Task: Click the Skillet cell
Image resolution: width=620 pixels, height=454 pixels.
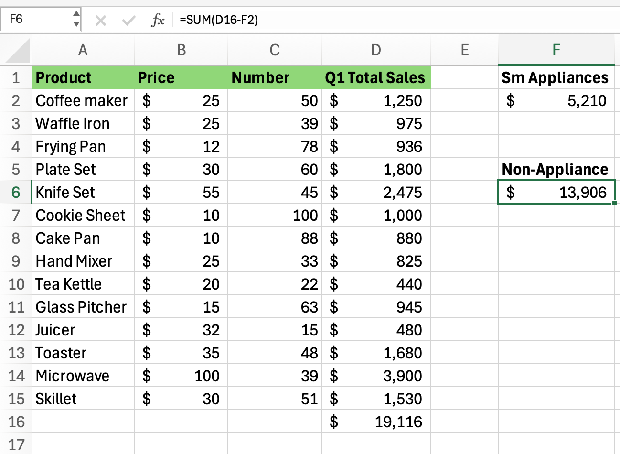Action: [83, 399]
